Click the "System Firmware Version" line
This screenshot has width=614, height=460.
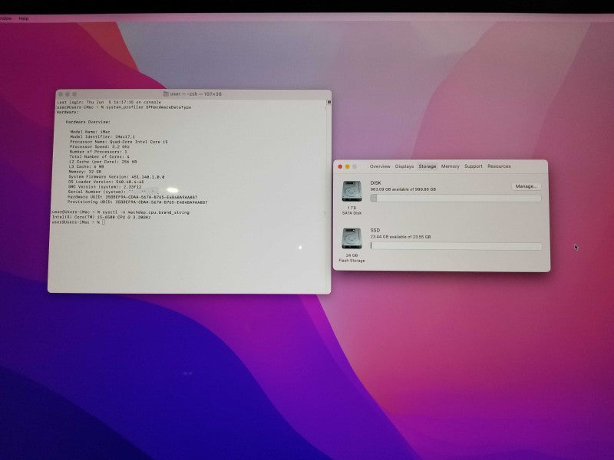(117, 177)
